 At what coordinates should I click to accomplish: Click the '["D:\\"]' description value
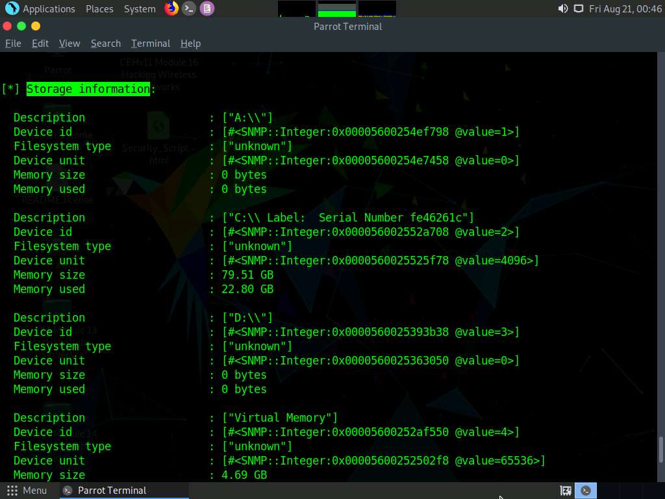pos(247,318)
